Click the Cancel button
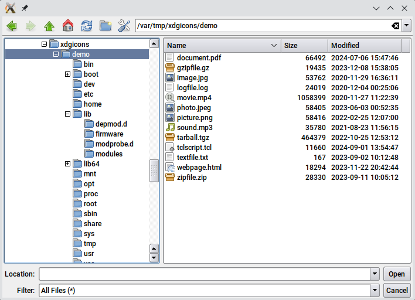Image resolution: width=415 pixels, height=300 pixels. [397, 290]
